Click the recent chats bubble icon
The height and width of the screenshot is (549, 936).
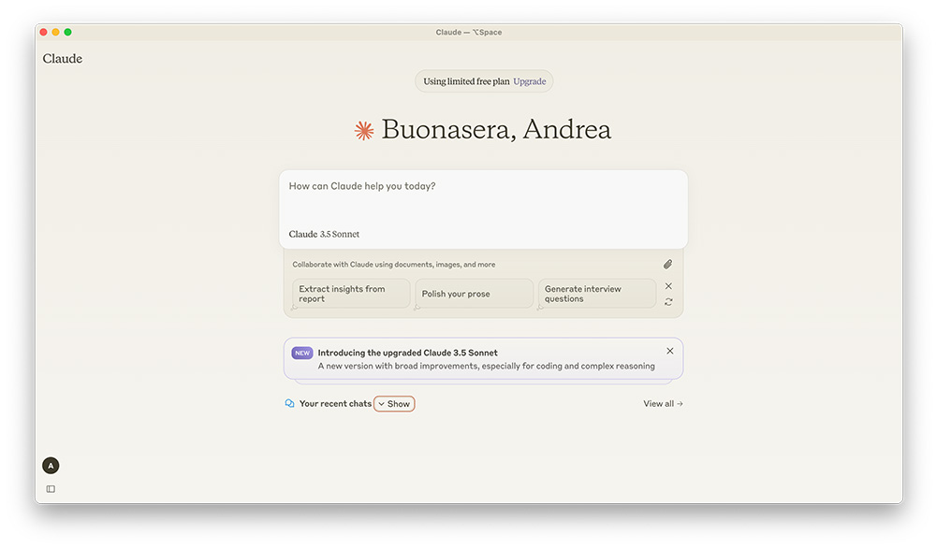289,403
